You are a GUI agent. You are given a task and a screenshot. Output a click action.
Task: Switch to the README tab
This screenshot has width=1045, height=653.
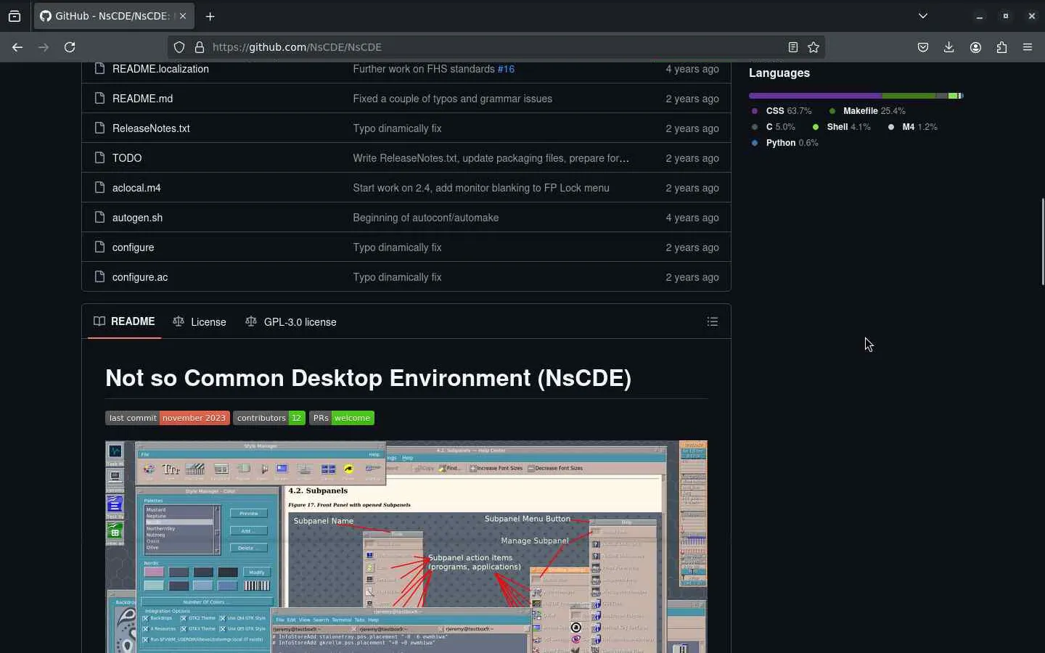pos(124,321)
